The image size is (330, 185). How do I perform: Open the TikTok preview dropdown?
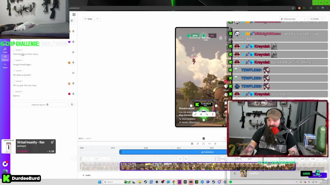point(293,19)
